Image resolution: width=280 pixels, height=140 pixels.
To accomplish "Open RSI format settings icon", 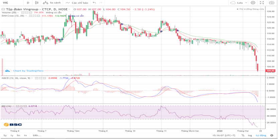I will click(21, 106).
